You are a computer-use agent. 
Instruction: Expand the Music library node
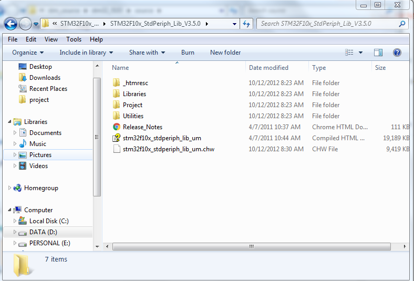coord(15,144)
